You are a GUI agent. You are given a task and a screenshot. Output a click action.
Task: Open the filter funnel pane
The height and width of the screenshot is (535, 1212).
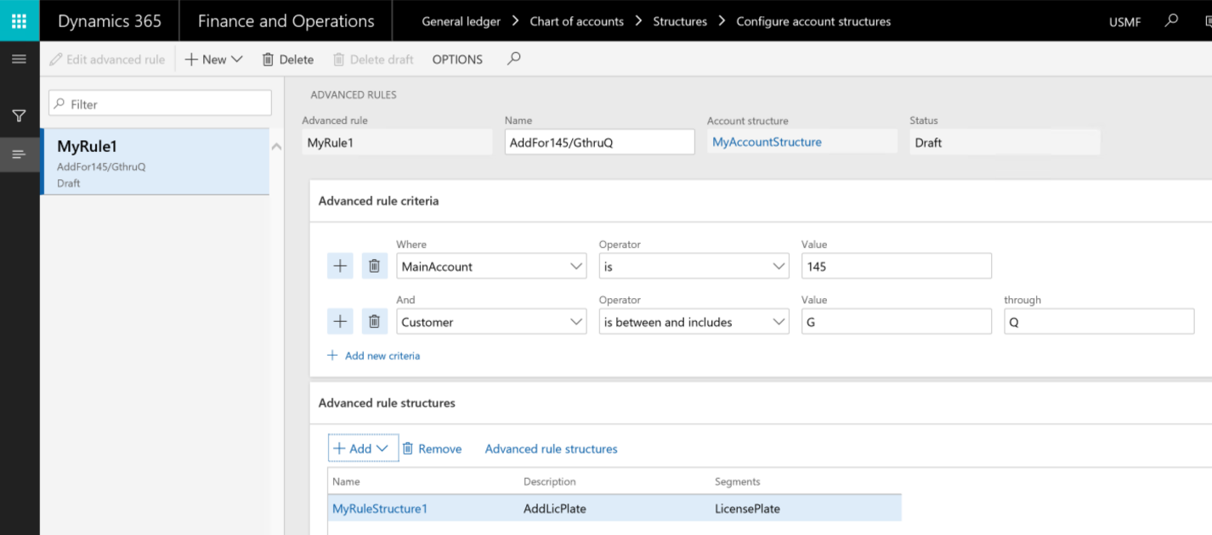tap(19, 115)
